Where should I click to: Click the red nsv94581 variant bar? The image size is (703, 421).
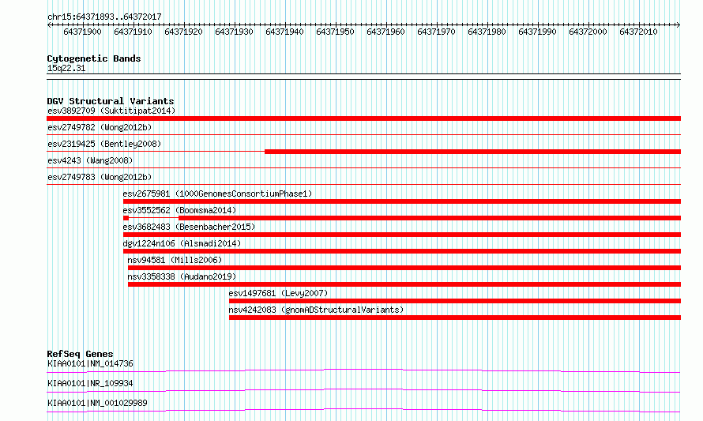coord(404,268)
